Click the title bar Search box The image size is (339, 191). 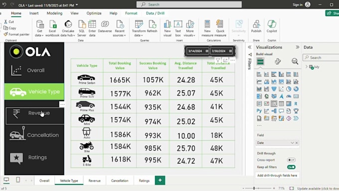[189, 4]
